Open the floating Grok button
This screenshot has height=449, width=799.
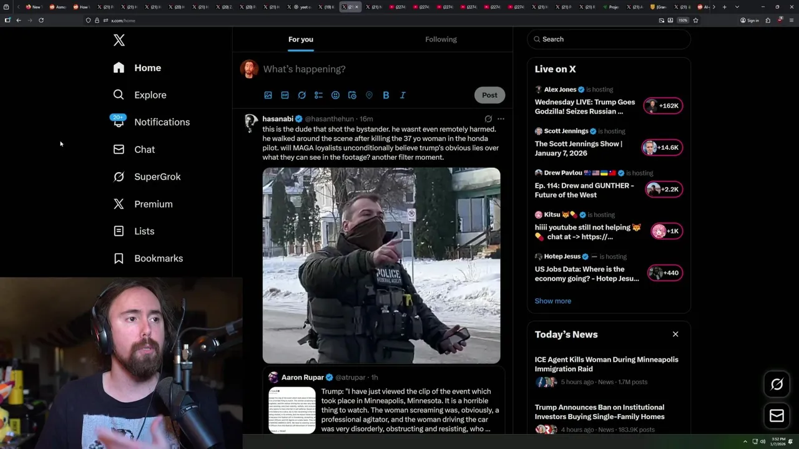coord(777,385)
